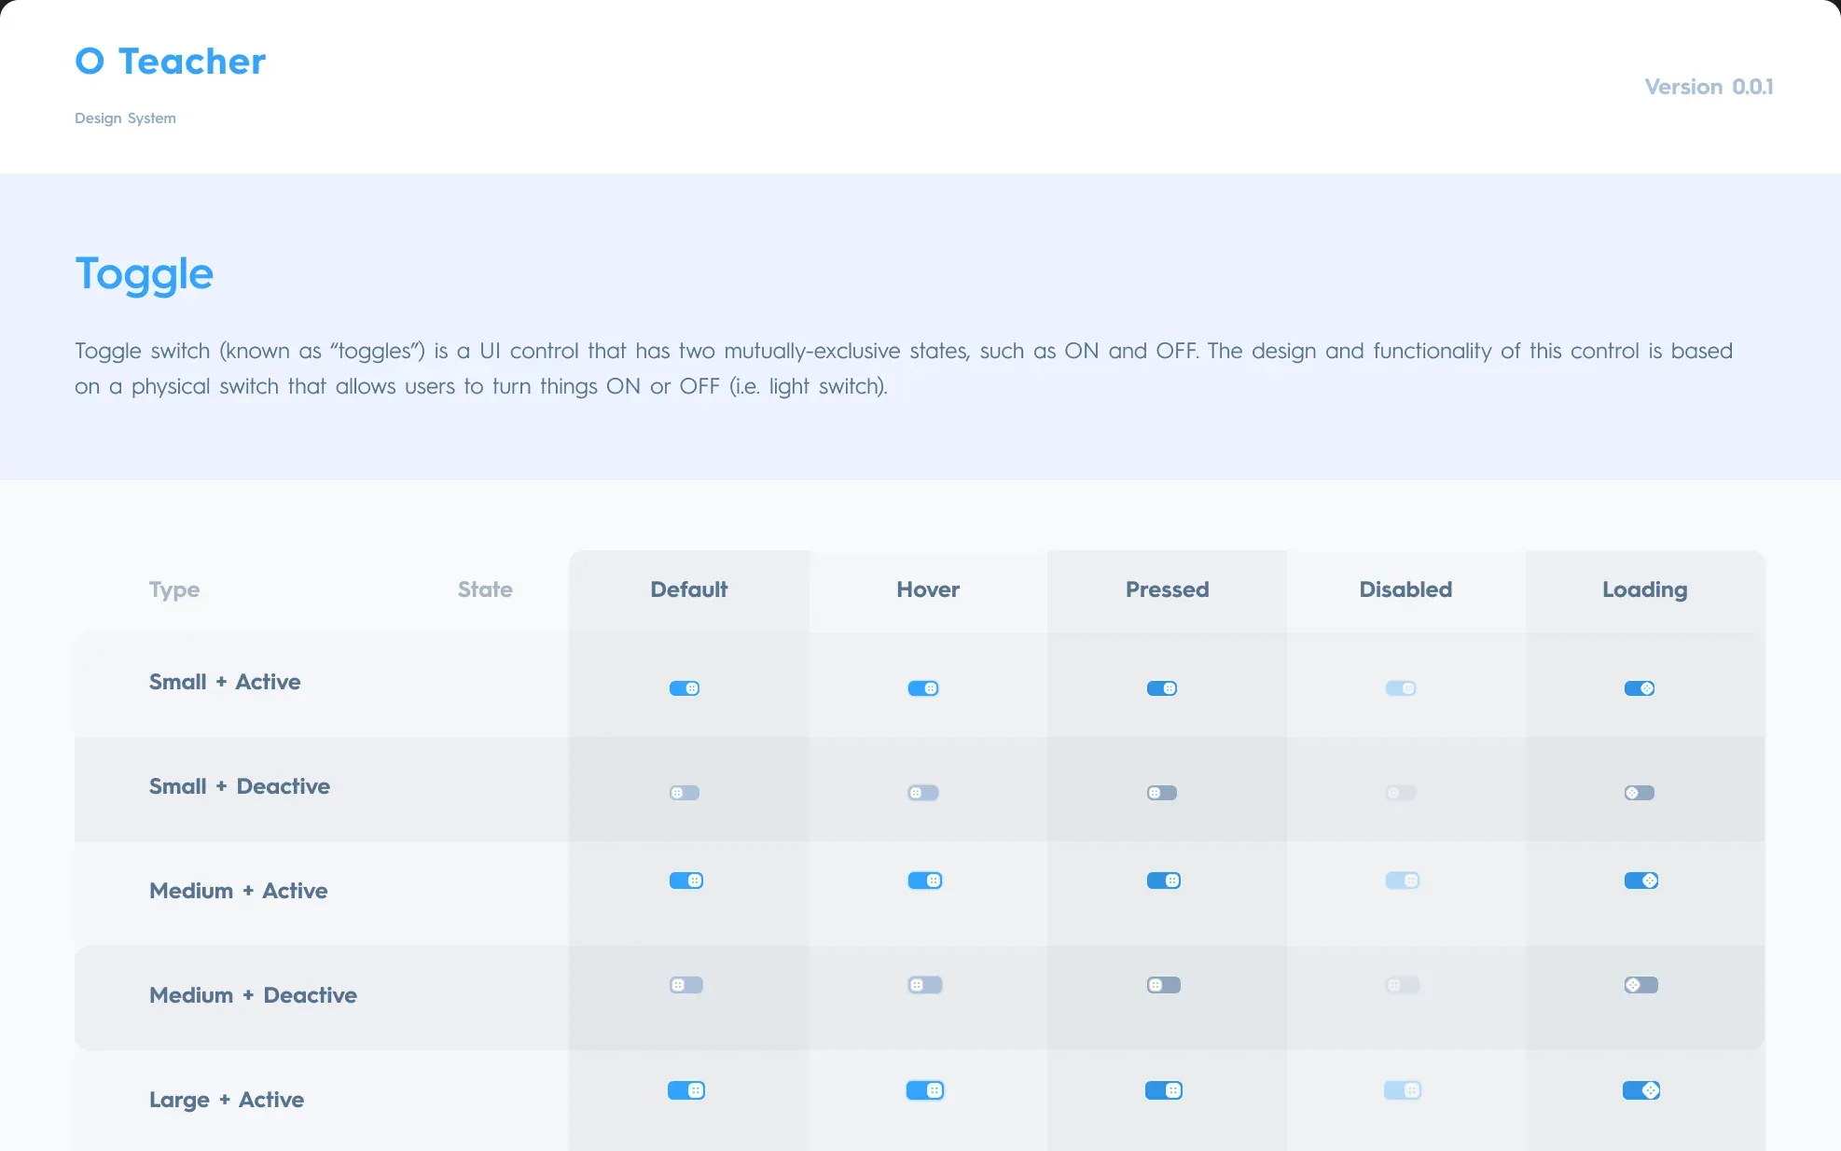Select the Default column header

click(689, 589)
